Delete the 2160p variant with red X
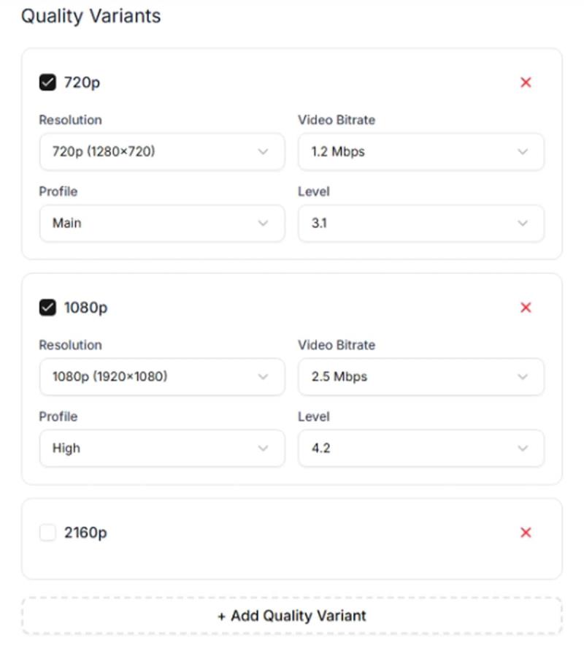Image resolution: width=584 pixels, height=651 pixels. 526,532
